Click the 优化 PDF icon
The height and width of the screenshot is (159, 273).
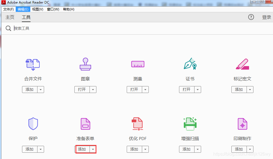point(137,124)
